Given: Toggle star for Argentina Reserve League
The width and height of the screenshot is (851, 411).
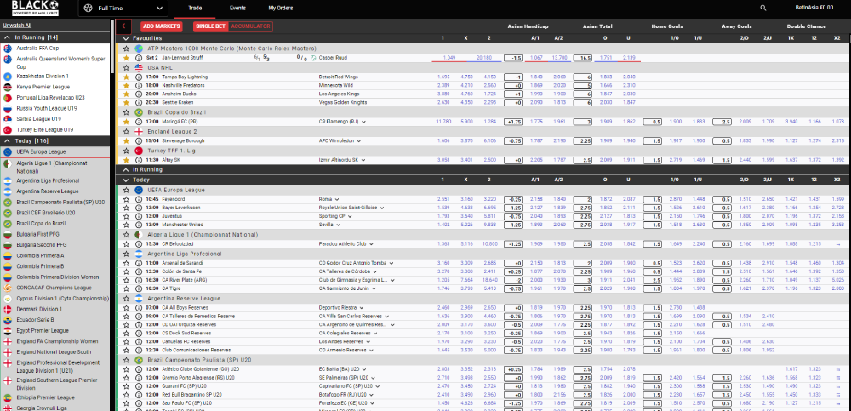Looking at the screenshot, I should coord(127,298).
